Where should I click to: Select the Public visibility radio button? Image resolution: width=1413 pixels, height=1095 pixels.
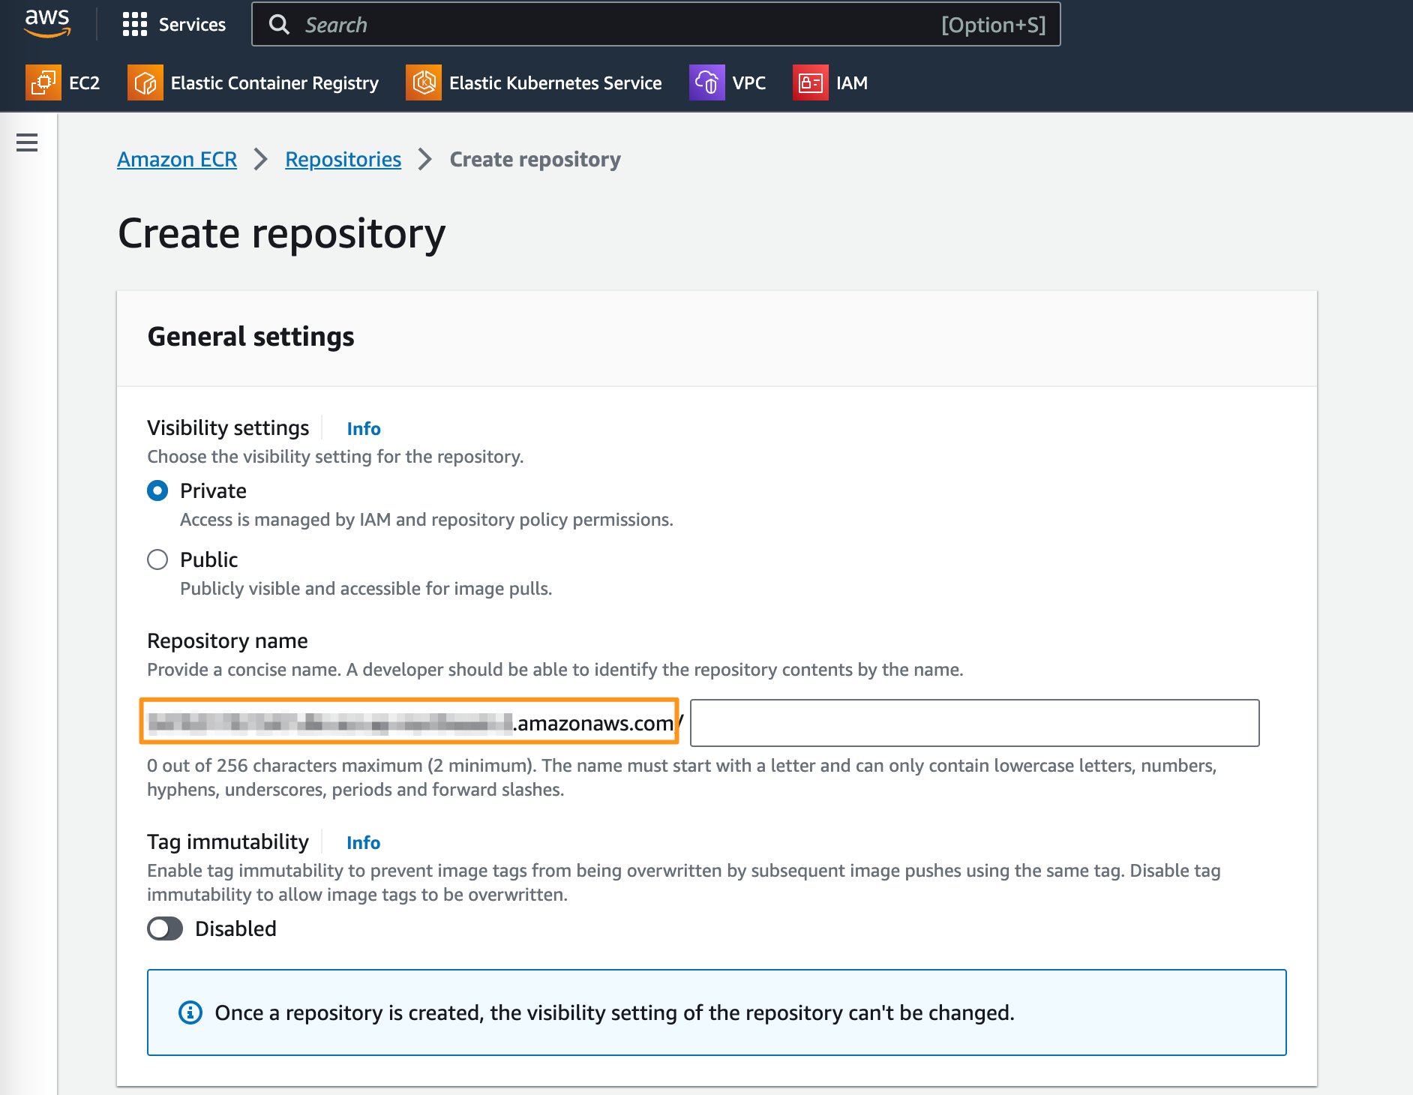pyautogui.click(x=157, y=560)
